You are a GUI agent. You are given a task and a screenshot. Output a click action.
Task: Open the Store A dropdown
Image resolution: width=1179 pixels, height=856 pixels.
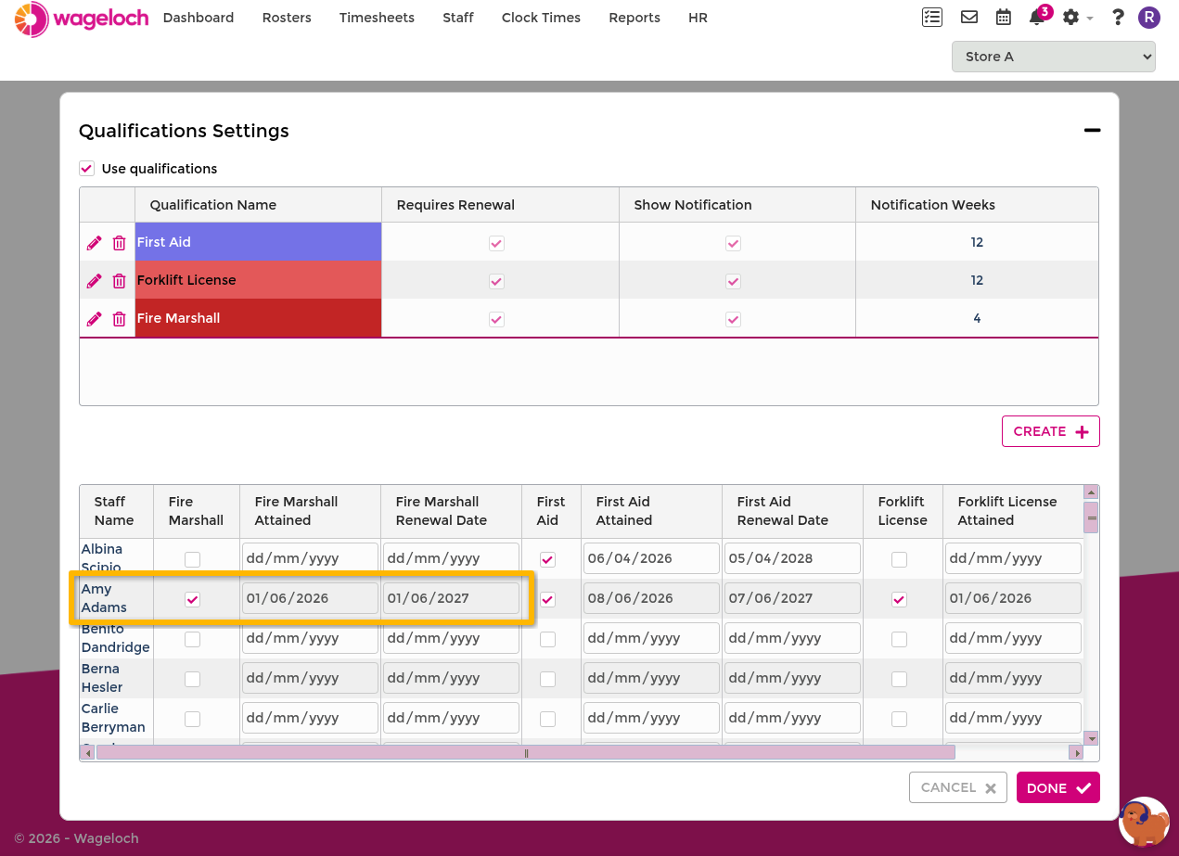pos(1053,57)
